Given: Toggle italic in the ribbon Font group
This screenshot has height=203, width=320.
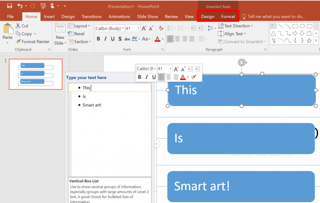Looking at the screenshot, I should 105,39.
